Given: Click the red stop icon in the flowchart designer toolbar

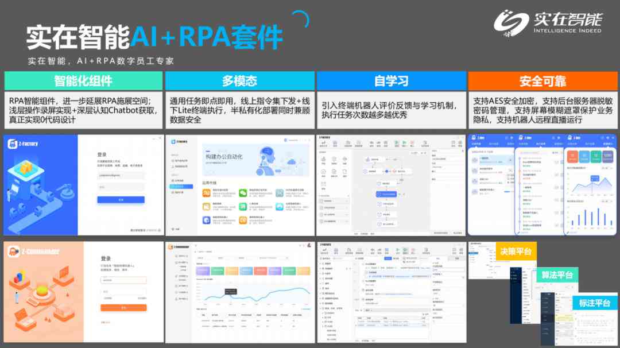Looking at the screenshot, I should point(412,142).
